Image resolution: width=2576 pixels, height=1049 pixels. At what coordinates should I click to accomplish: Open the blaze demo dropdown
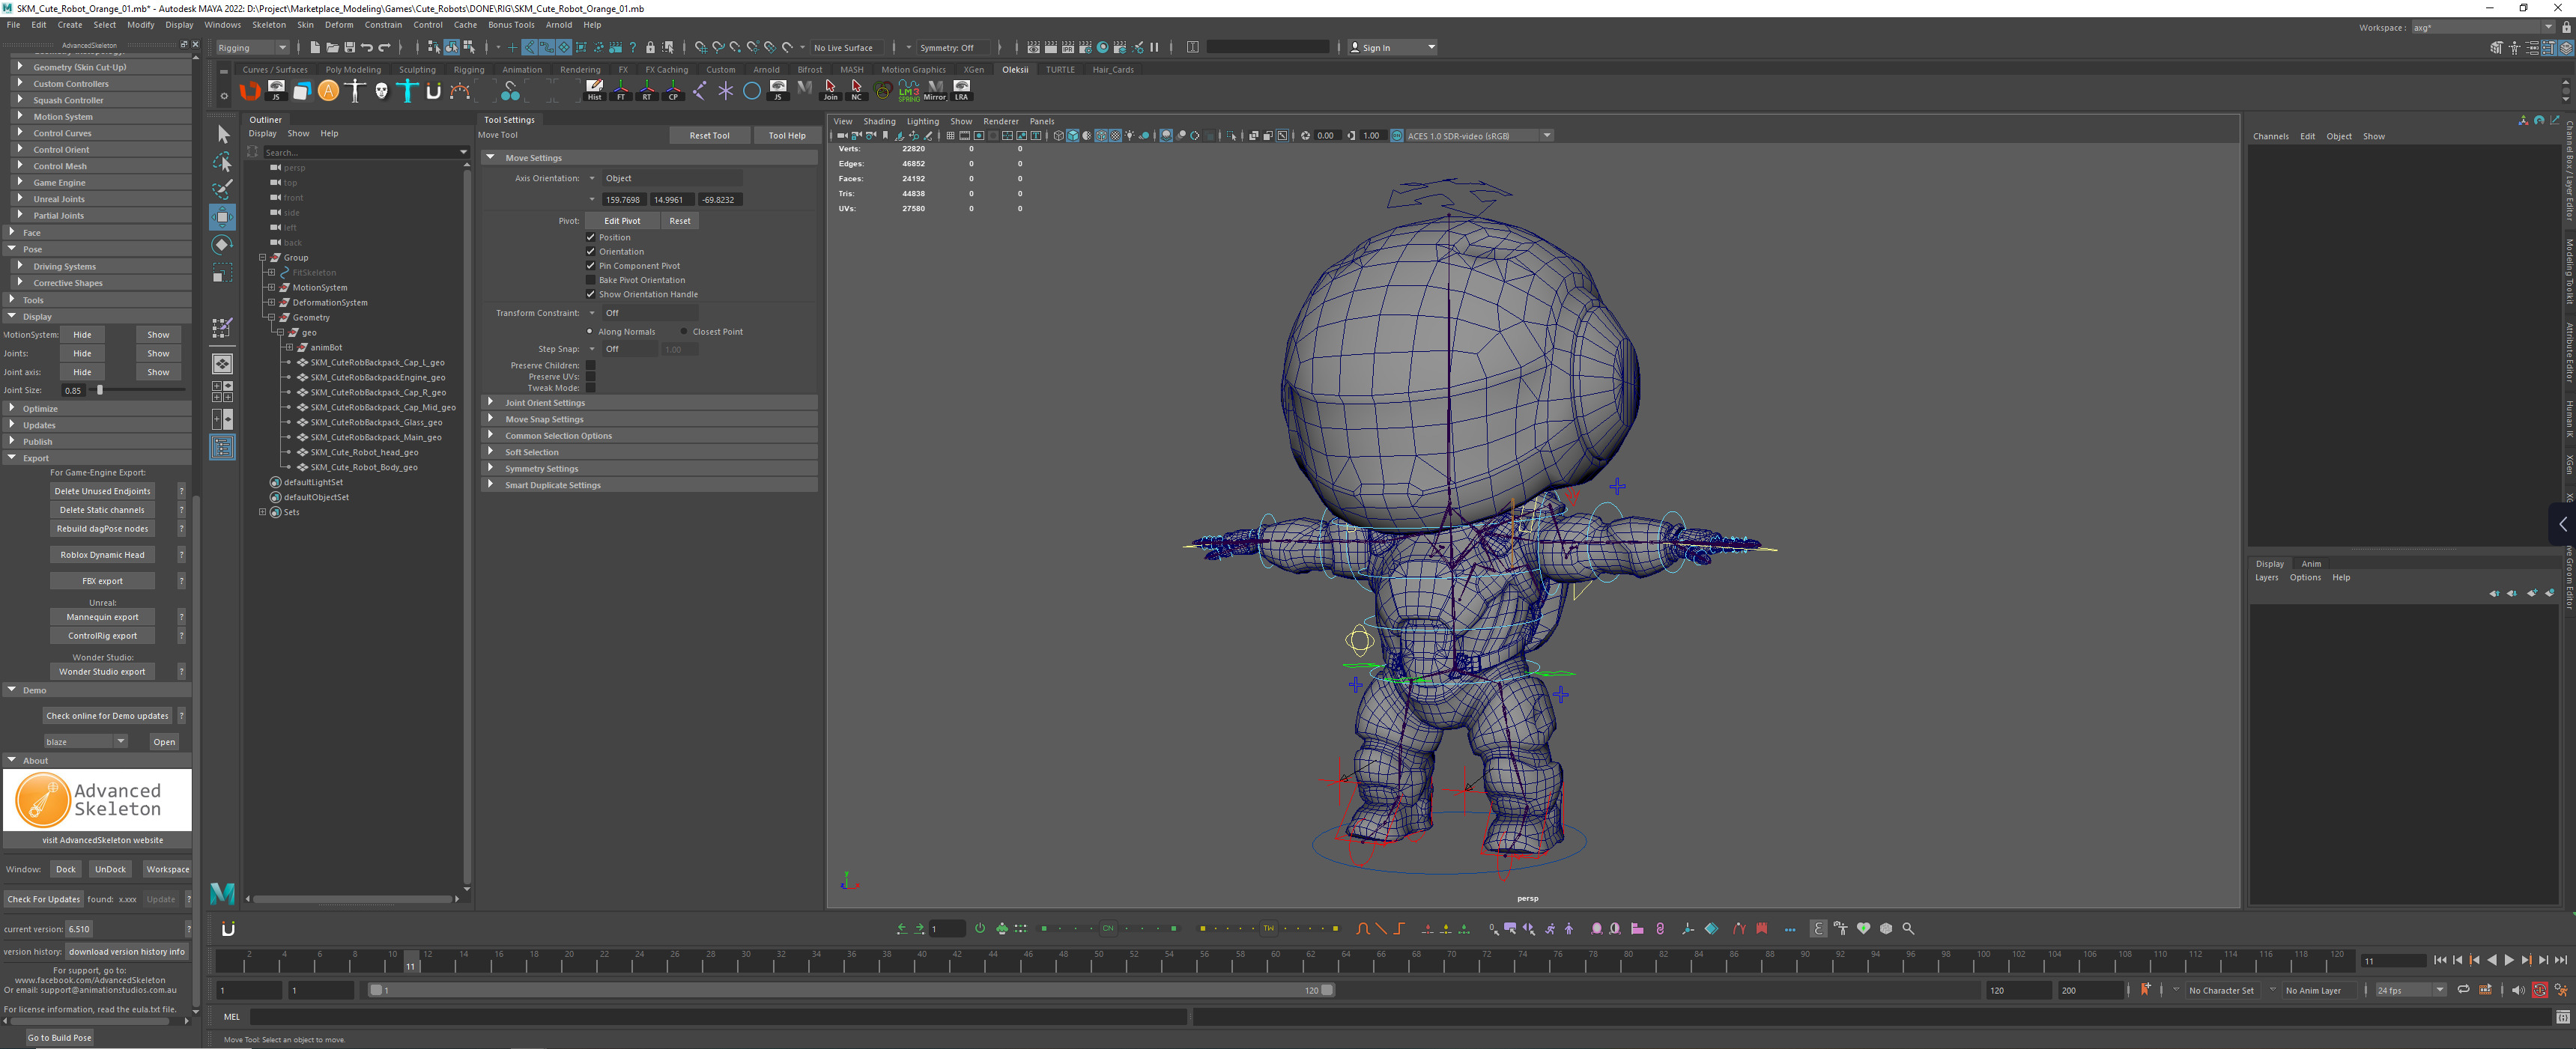[x=85, y=742]
